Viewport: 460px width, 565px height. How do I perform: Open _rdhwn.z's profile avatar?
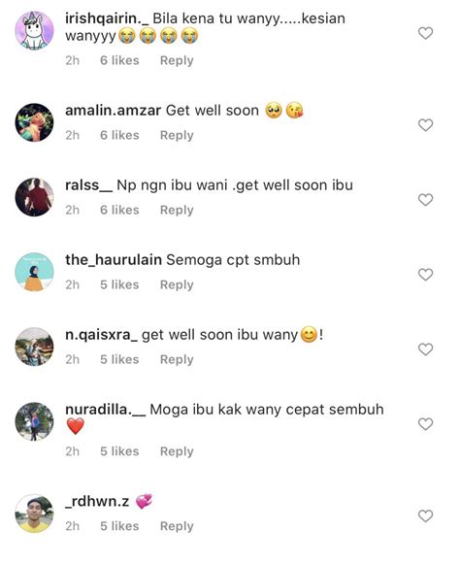point(34,514)
